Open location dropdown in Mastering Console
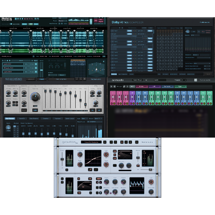The height and width of the screenshot is (215, 215). coord(52,75)
